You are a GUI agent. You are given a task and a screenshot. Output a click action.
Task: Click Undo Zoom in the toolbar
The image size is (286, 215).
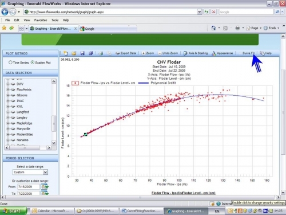[x=168, y=53]
